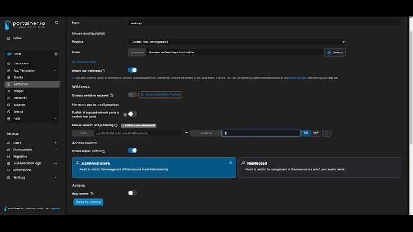Click the Notifications bell icon
Image resolution: width=413 pixels, height=232 pixels.
[x=8, y=170]
